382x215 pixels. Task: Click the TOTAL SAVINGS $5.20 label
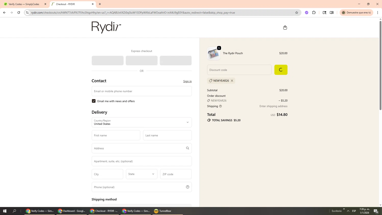pos(226,120)
